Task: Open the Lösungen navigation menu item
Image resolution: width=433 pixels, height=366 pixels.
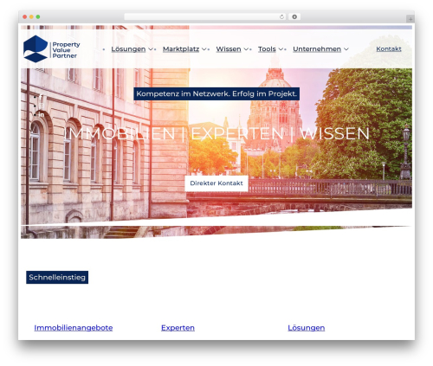Action: (x=128, y=49)
